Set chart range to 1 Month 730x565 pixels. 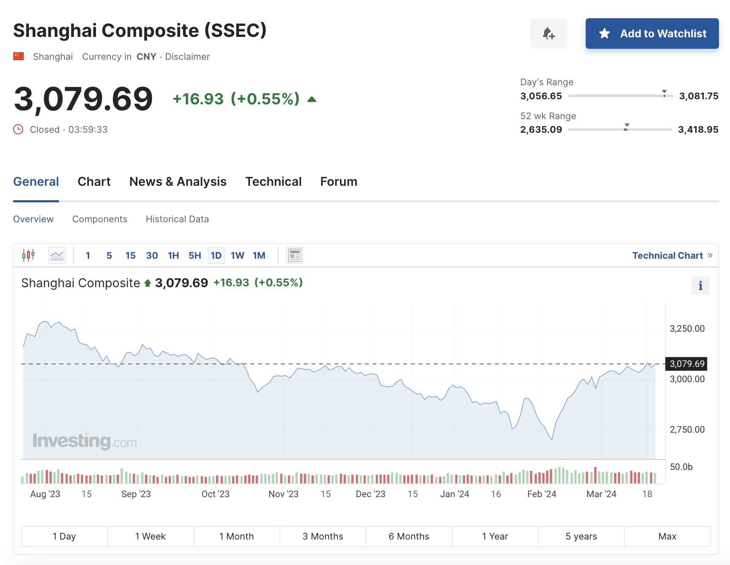236,536
